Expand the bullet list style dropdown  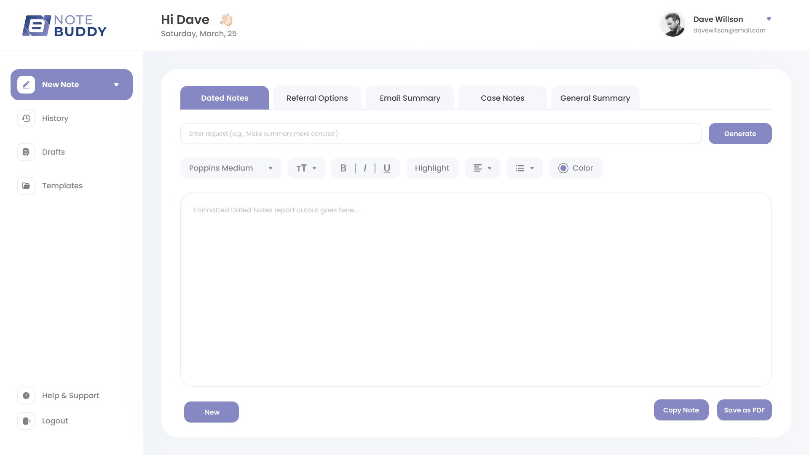[x=525, y=168]
